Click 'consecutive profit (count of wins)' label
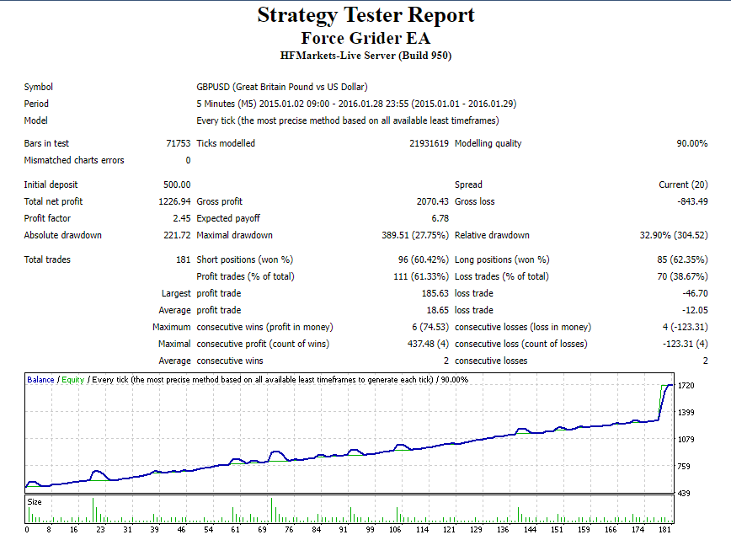 click(x=263, y=345)
